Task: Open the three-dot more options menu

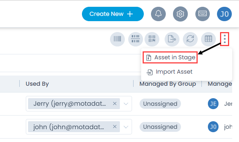Action: coord(225,39)
